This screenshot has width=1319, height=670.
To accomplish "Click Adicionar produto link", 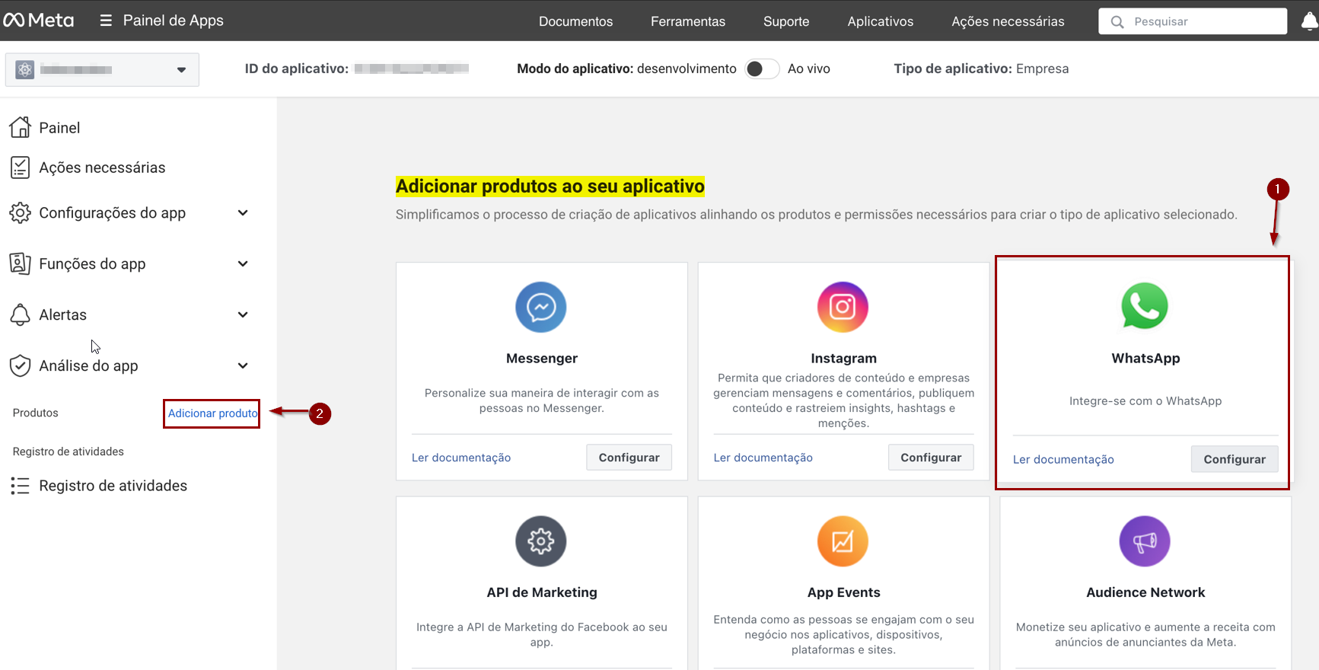I will tap(212, 413).
